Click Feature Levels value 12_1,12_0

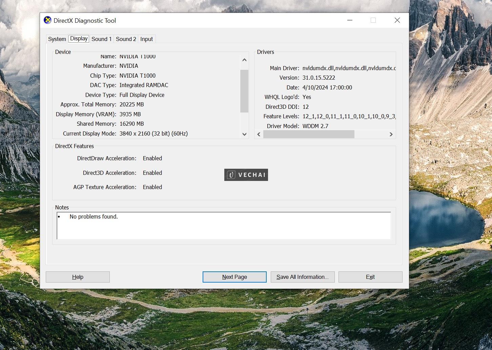(x=349, y=116)
